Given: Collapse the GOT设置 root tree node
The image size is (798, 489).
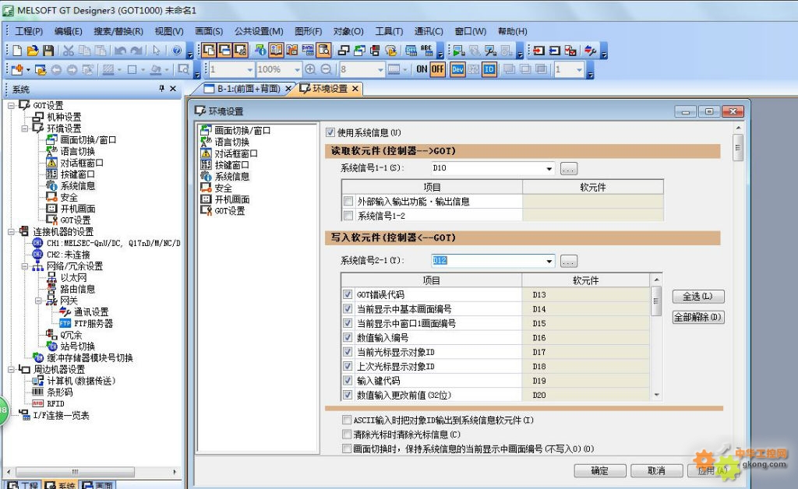Looking at the screenshot, I should 11,105.
